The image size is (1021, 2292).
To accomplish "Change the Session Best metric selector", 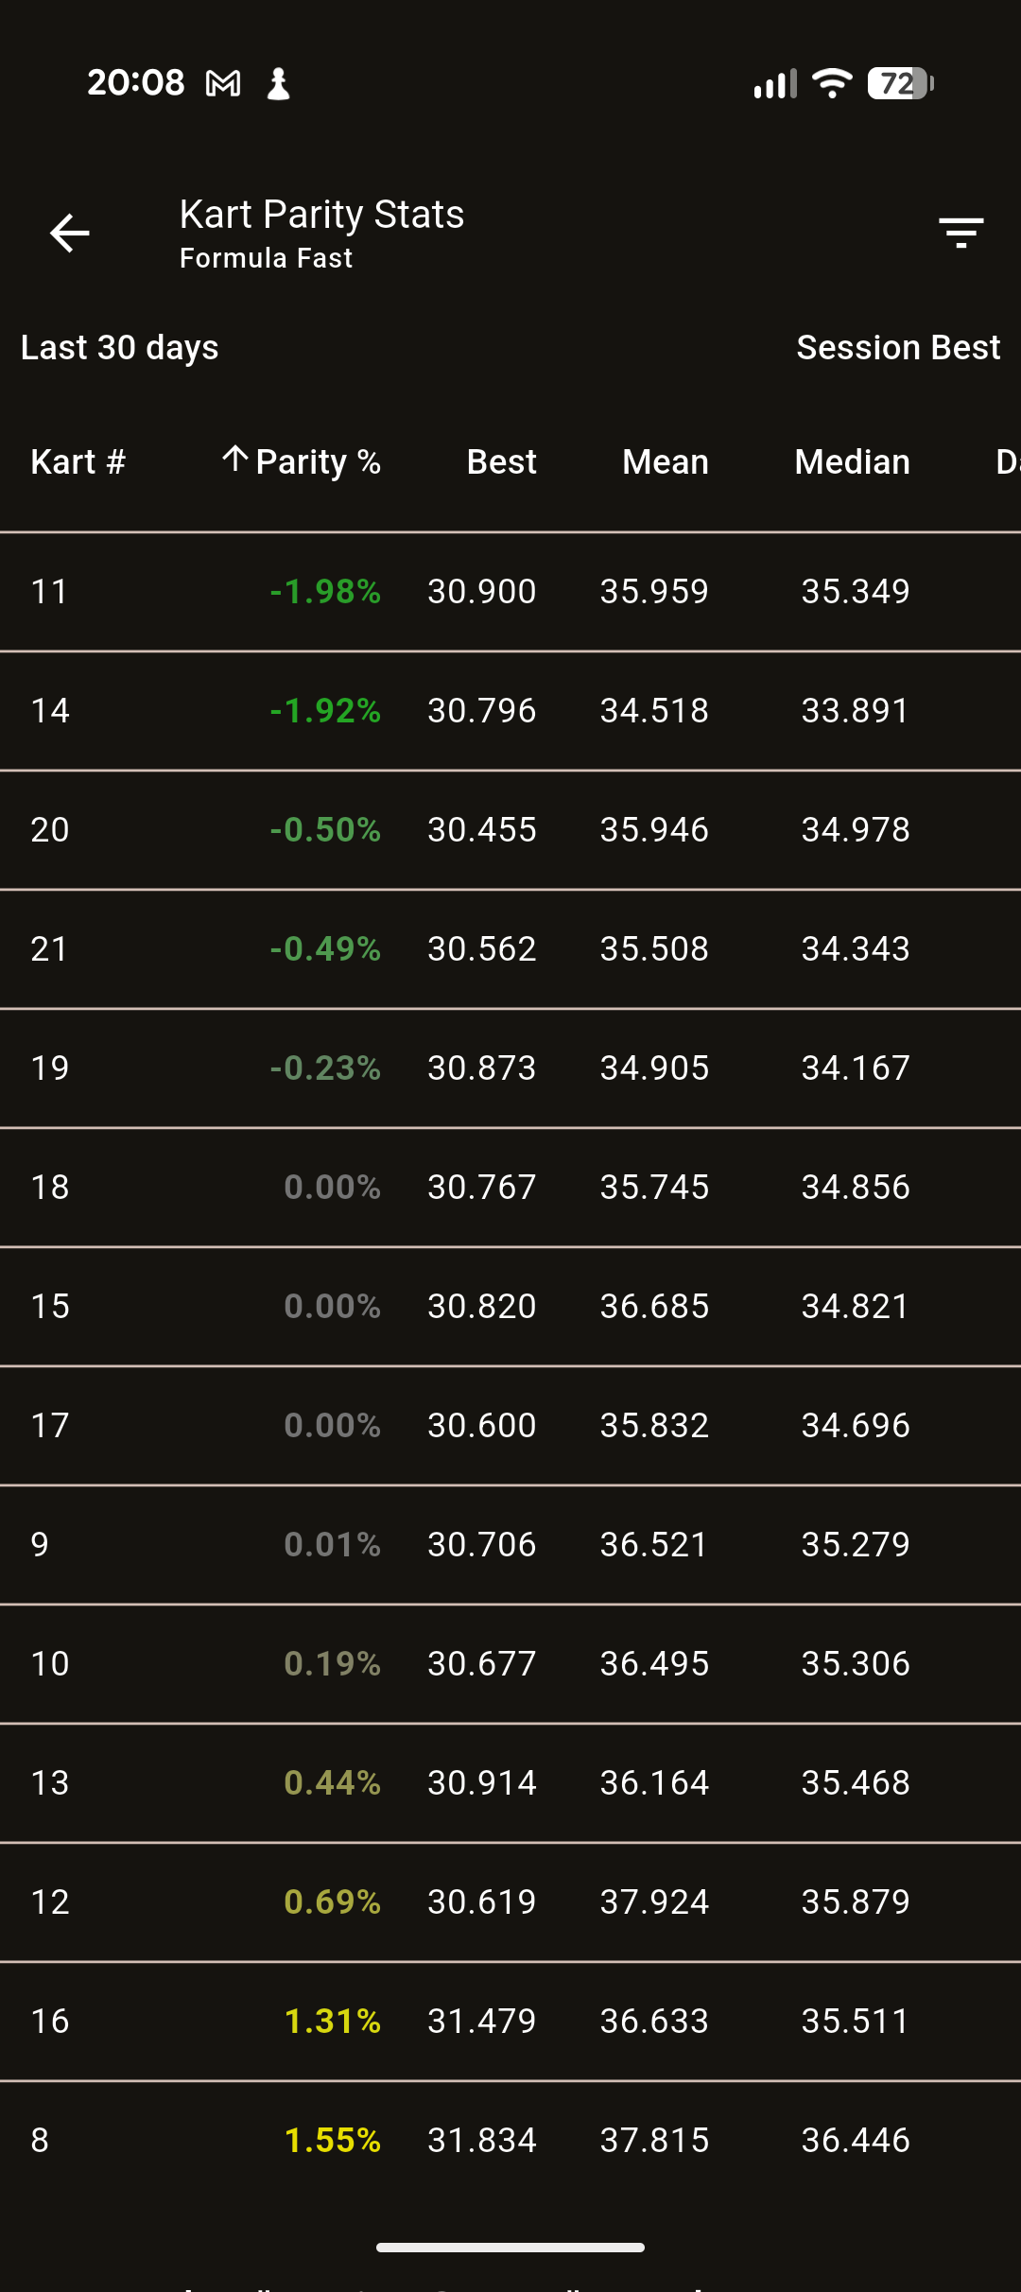I will [x=897, y=348].
